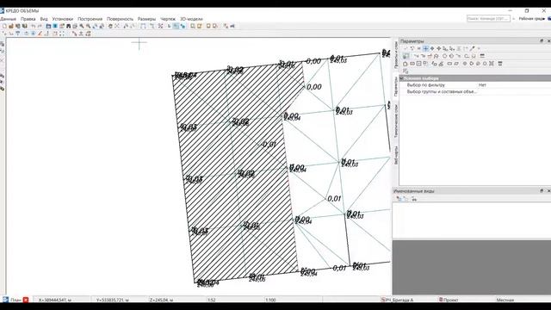
Task: Click the active crosshair icon in Параметры toolbar
Action: click(425, 48)
